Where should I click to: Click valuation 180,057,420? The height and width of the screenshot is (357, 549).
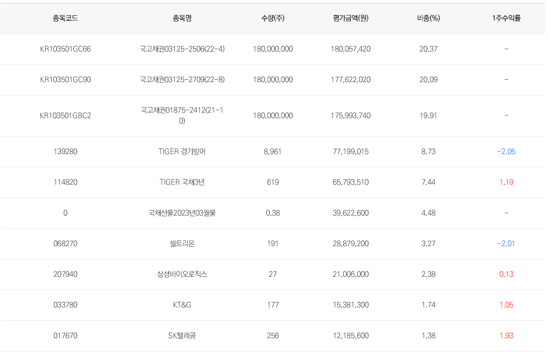click(351, 49)
